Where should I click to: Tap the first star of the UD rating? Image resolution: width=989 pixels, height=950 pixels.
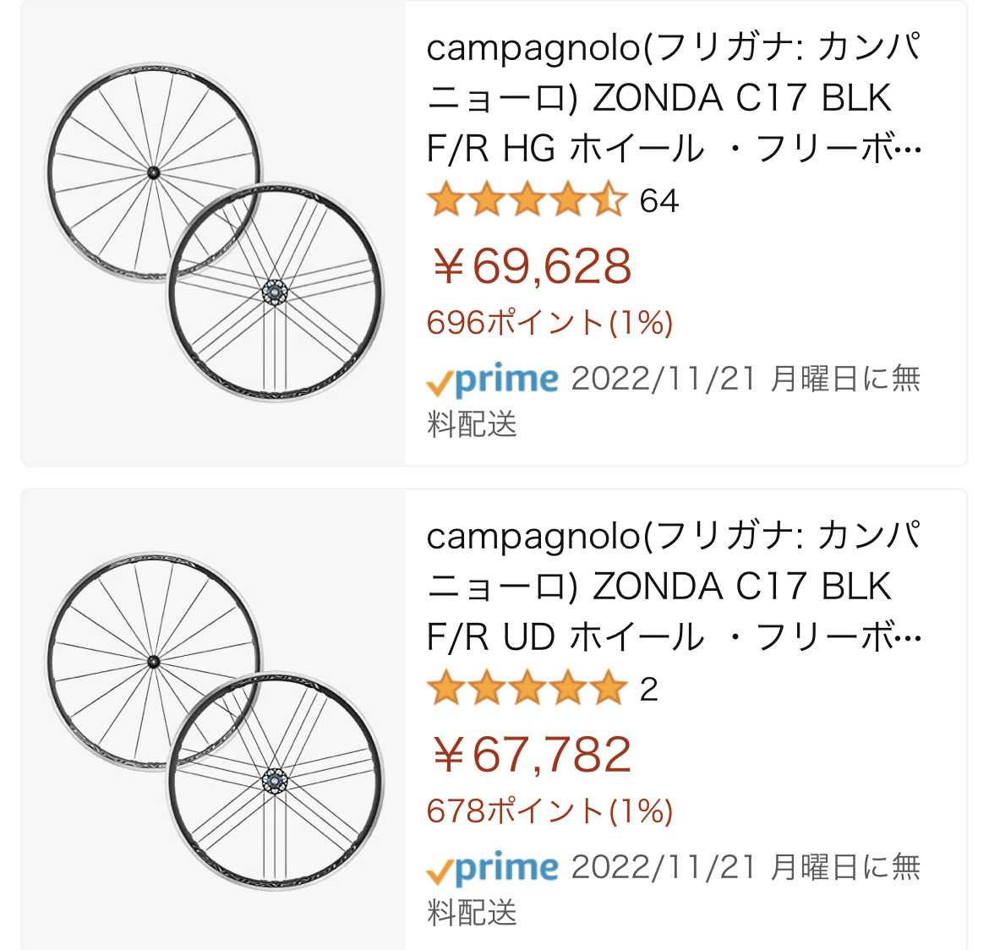445,690
